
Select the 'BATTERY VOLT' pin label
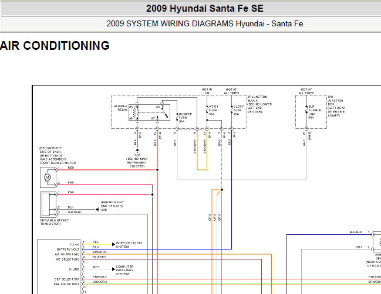68,249
